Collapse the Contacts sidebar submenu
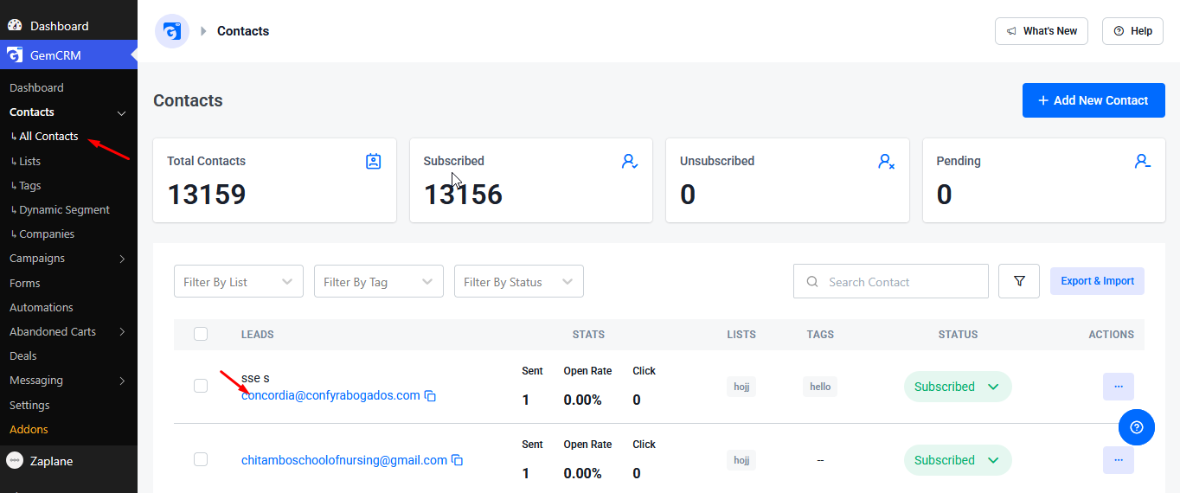 122,113
